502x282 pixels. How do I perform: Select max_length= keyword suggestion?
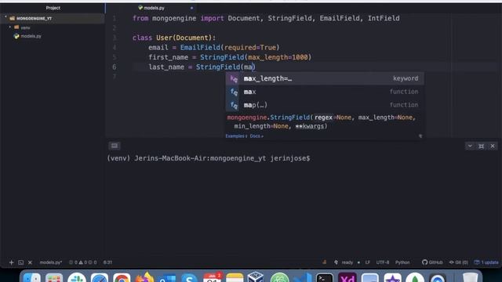coord(325,78)
